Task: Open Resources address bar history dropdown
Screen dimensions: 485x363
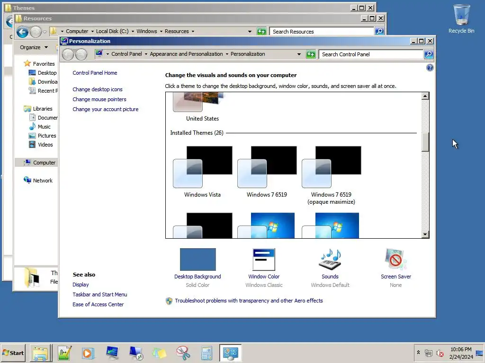Action: click(250, 31)
